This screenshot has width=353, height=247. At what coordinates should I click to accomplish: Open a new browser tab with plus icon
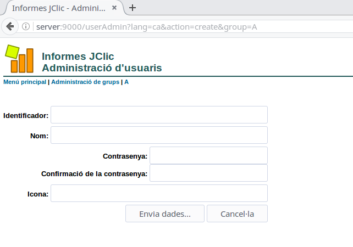tap(133, 8)
